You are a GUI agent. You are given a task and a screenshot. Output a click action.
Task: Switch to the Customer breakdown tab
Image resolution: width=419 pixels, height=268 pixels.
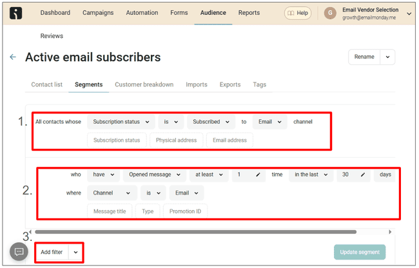pyautogui.click(x=144, y=84)
